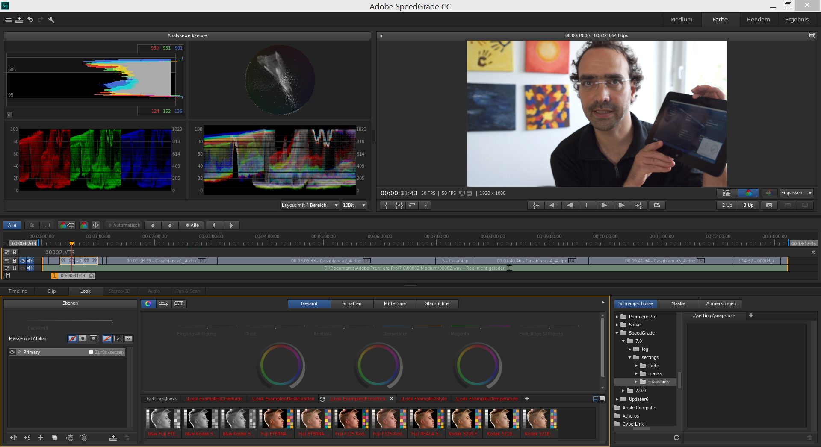Switch monitor to 3-Up view
The image size is (821, 447).
pos(748,205)
